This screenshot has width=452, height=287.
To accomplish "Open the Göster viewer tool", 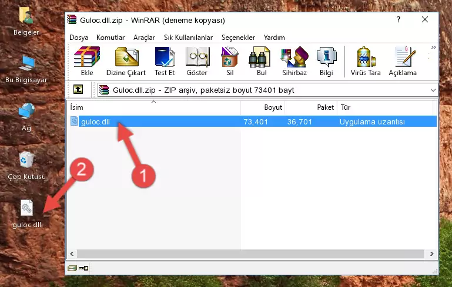I will 197,61.
